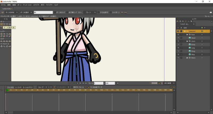Open the select bone dropdown
213x114 pixels.
point(26,12)
